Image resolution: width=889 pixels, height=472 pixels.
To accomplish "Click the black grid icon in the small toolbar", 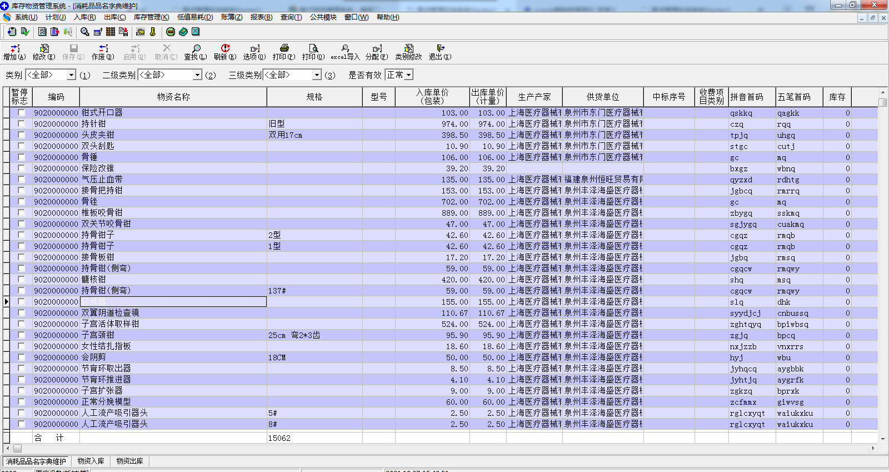I will [x=111, y=32].
